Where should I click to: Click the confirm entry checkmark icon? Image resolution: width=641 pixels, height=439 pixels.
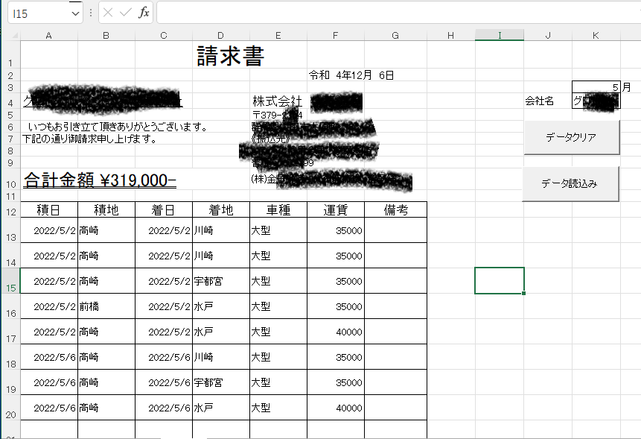126,13
